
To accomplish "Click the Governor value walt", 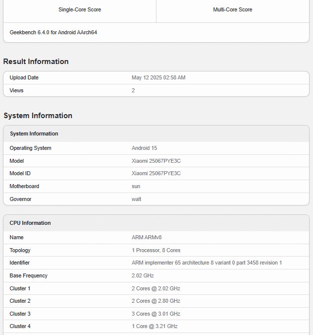I will (136, 199).
